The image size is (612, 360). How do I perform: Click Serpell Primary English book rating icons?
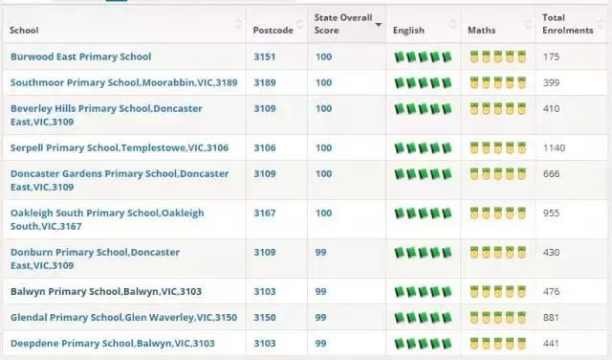point(423,148)
